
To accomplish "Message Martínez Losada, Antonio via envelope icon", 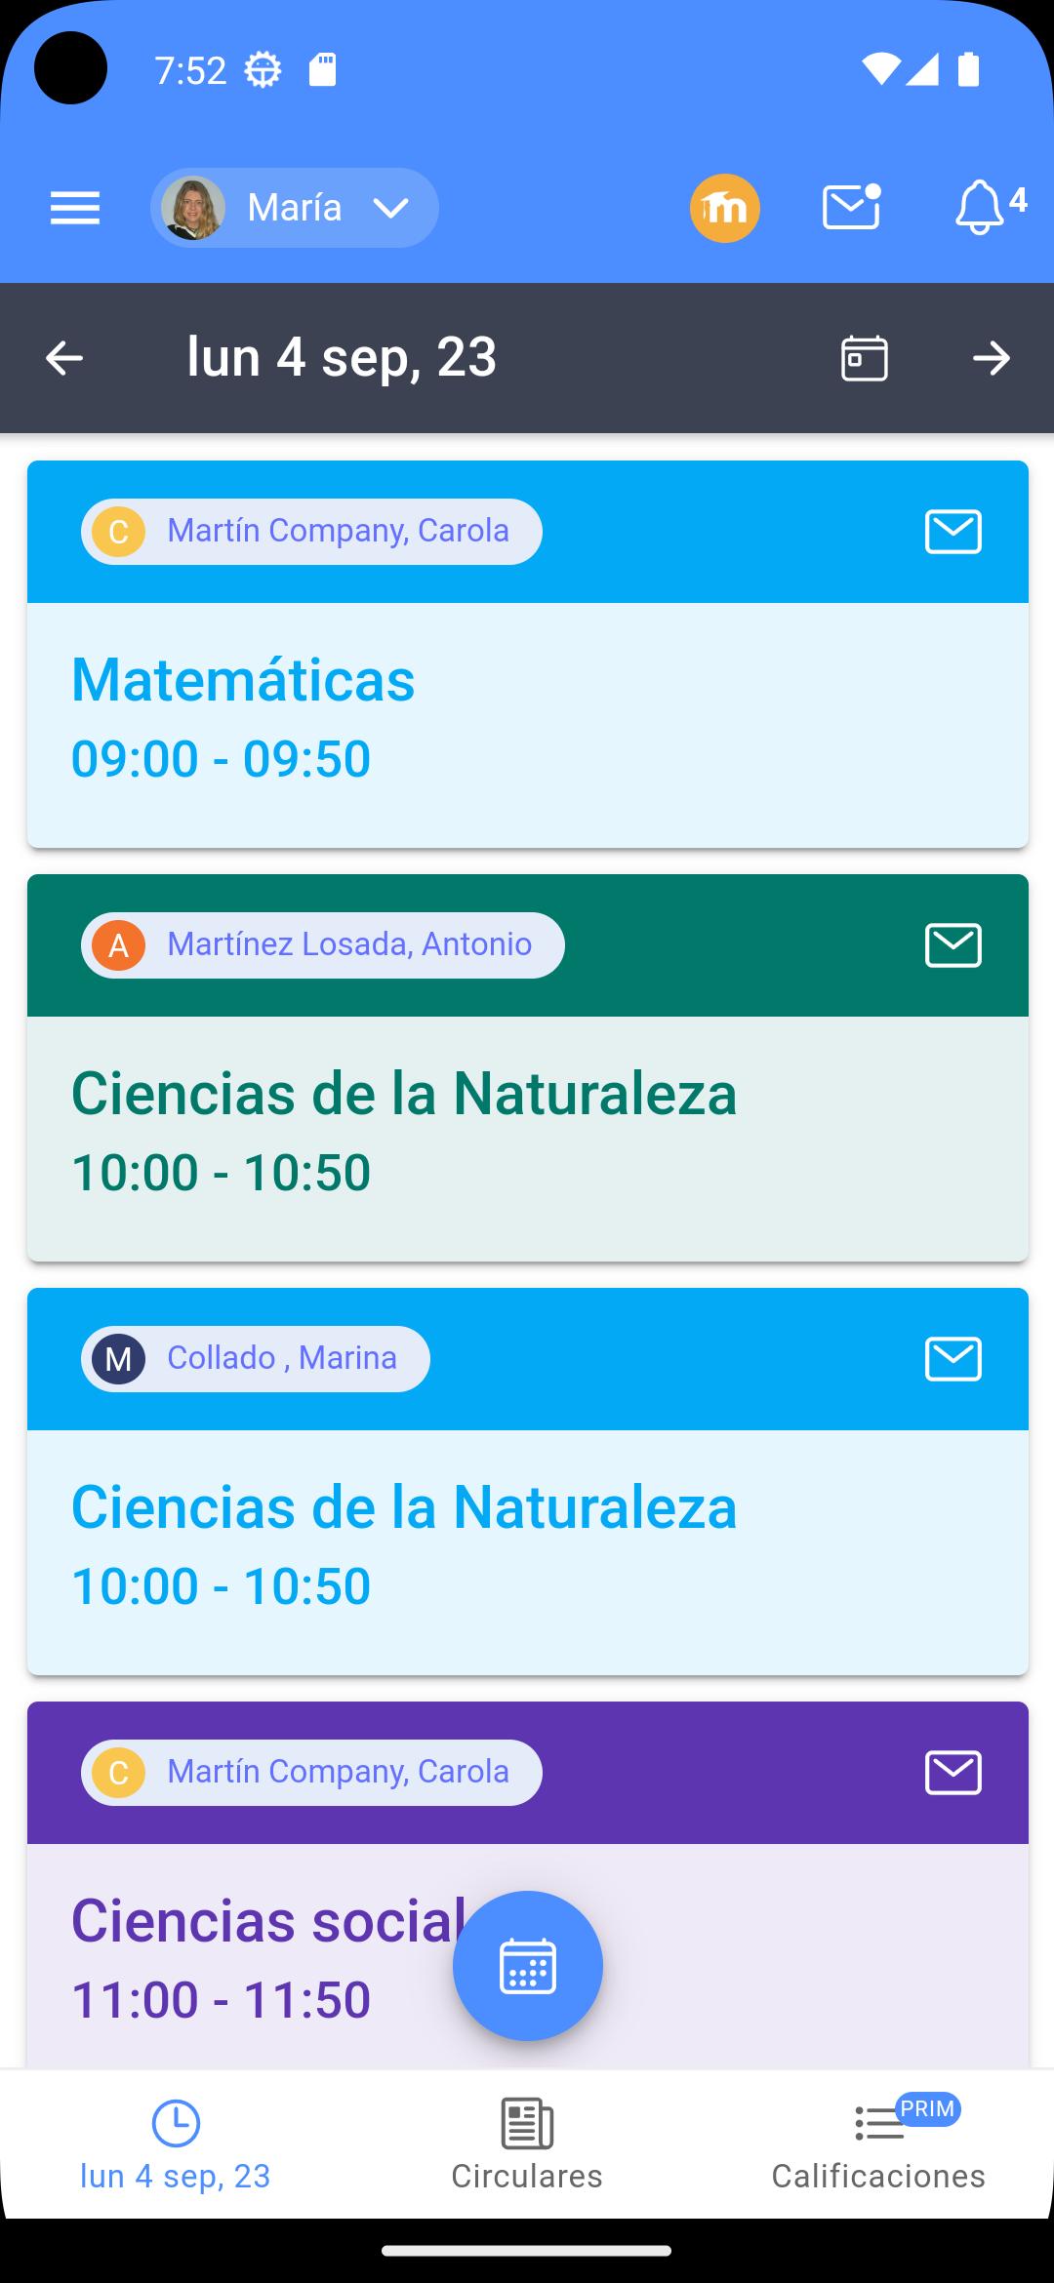I will coord(953,945).
